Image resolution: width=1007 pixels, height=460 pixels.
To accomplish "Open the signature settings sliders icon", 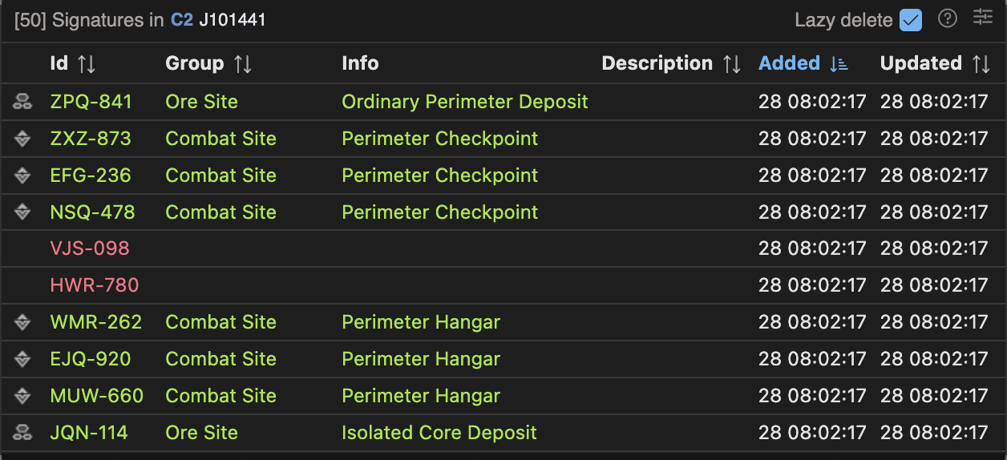I will [983, 18].
